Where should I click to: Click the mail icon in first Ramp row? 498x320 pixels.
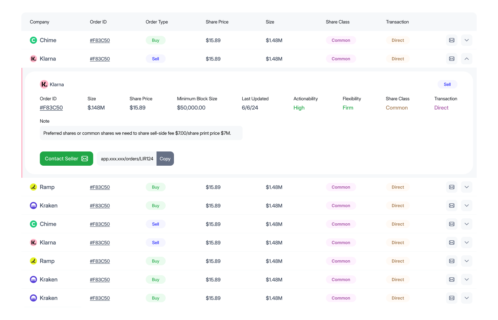coord(452,187)
